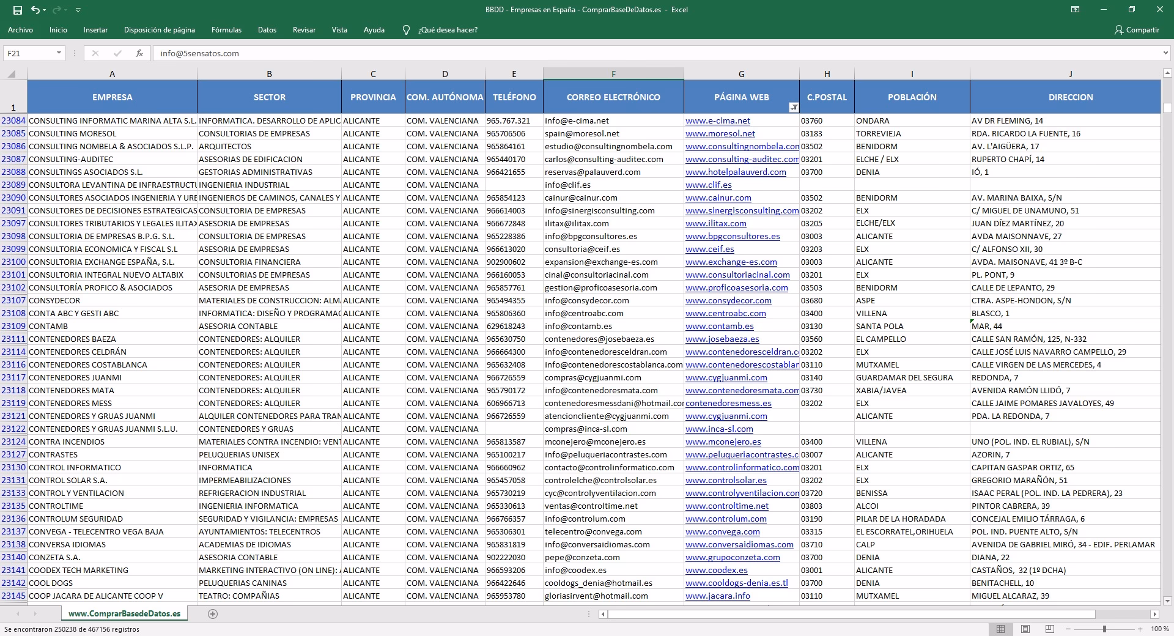This screenshot has height=636, width=1174.
Task: Click the ¿Qué desea hacer? search field
Action: (x=448, y=30)
